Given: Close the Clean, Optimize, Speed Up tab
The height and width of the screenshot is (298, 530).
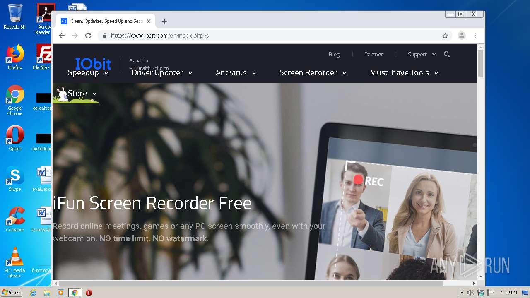Looking at the screenshot, I should click(149, 21).
